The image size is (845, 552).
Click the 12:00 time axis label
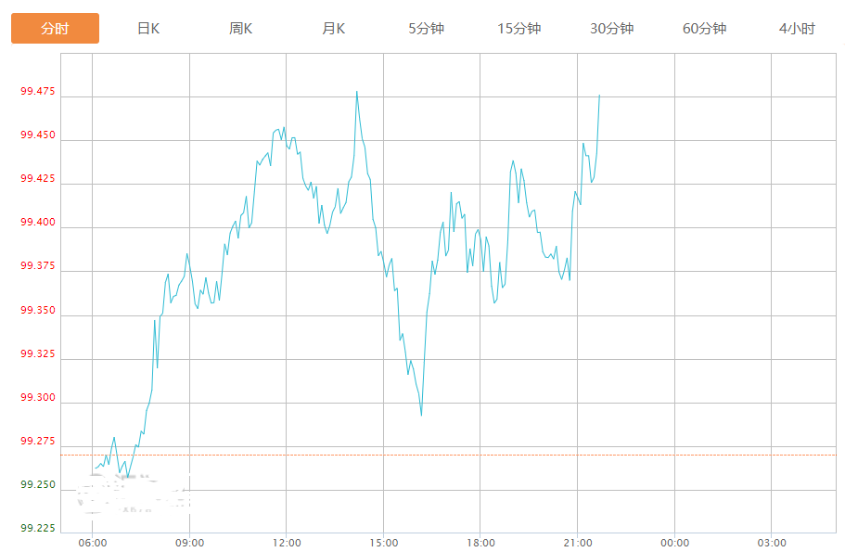tap(287, 543)
